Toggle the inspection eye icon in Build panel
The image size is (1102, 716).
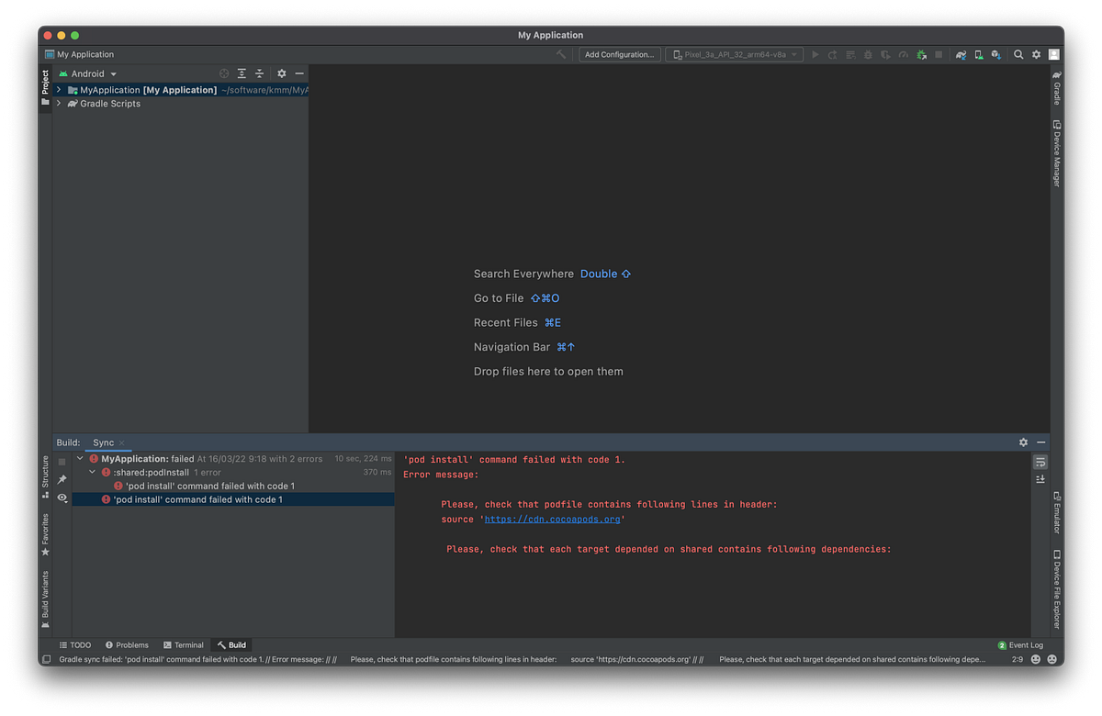point(61,497)
